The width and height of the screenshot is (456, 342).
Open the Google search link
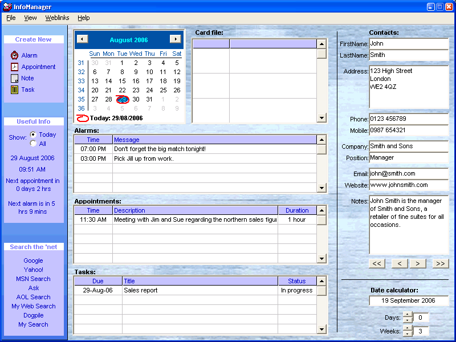point(33,260)
